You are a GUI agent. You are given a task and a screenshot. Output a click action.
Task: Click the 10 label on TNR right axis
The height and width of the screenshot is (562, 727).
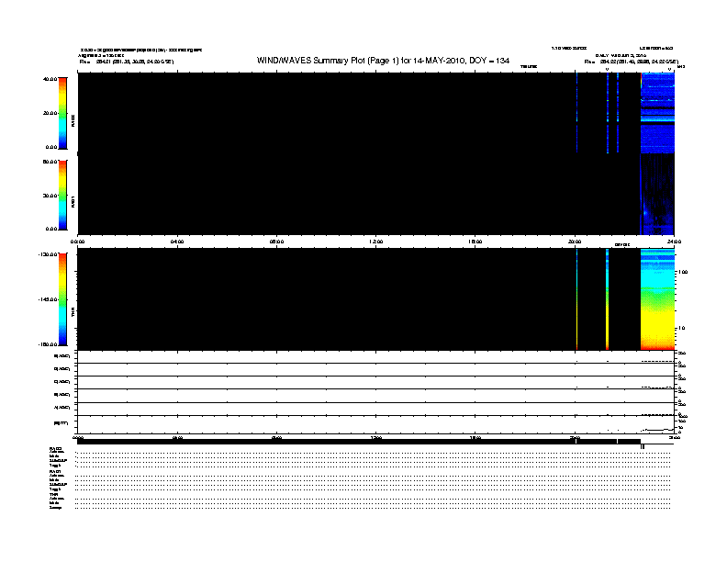coord(681,329)
